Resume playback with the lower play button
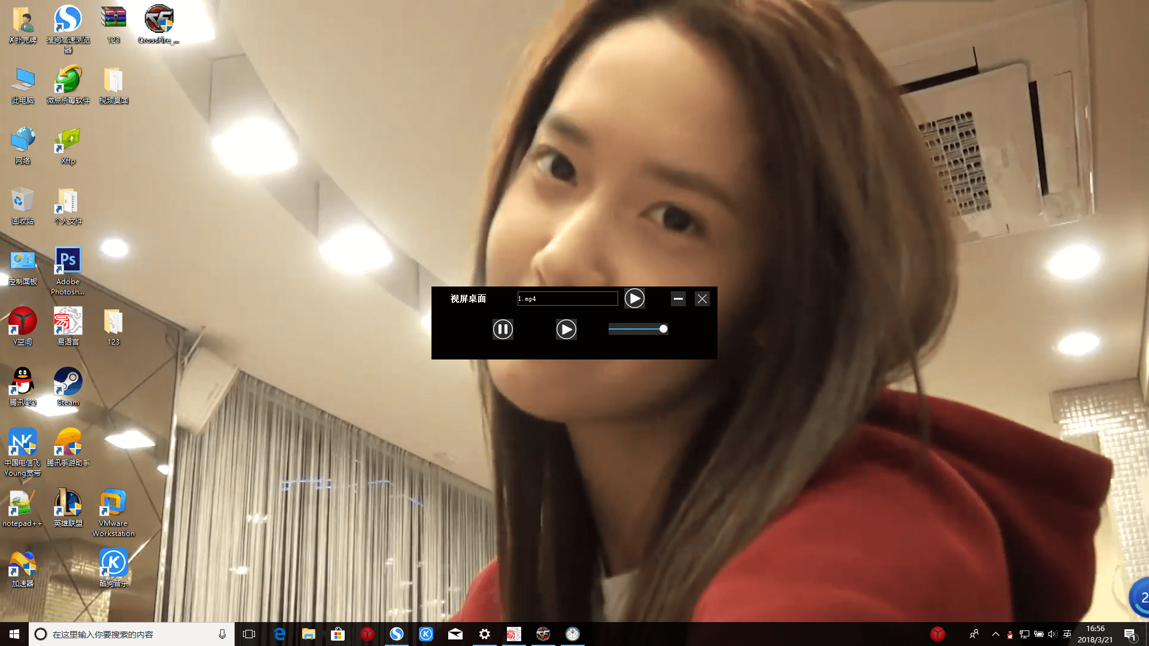Screen dimensions: 1149x646 tap(566, 329)
